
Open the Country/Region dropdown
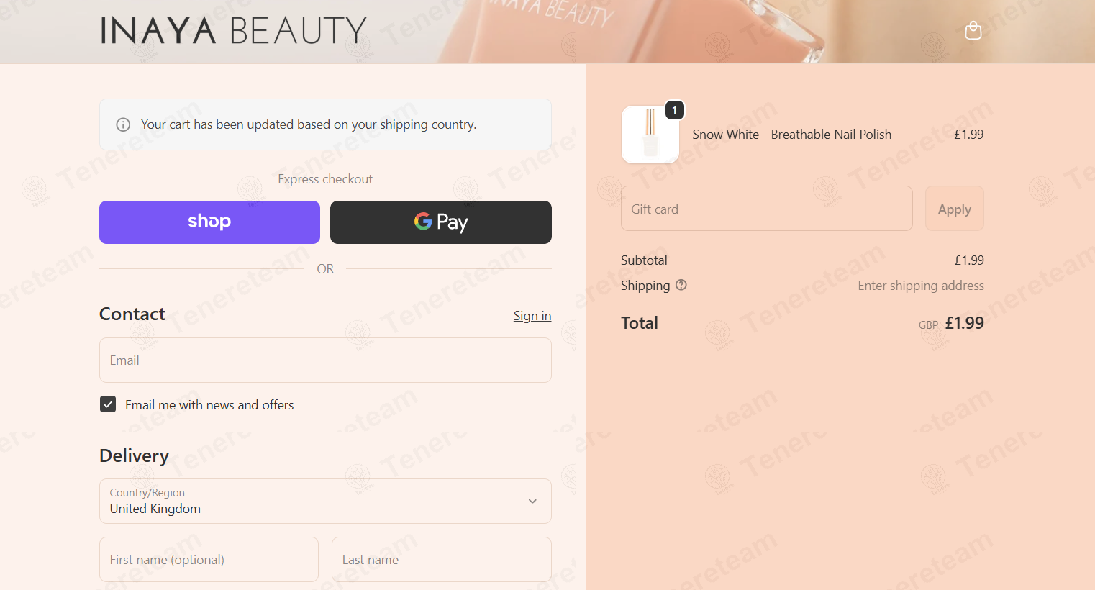[325, 501]
